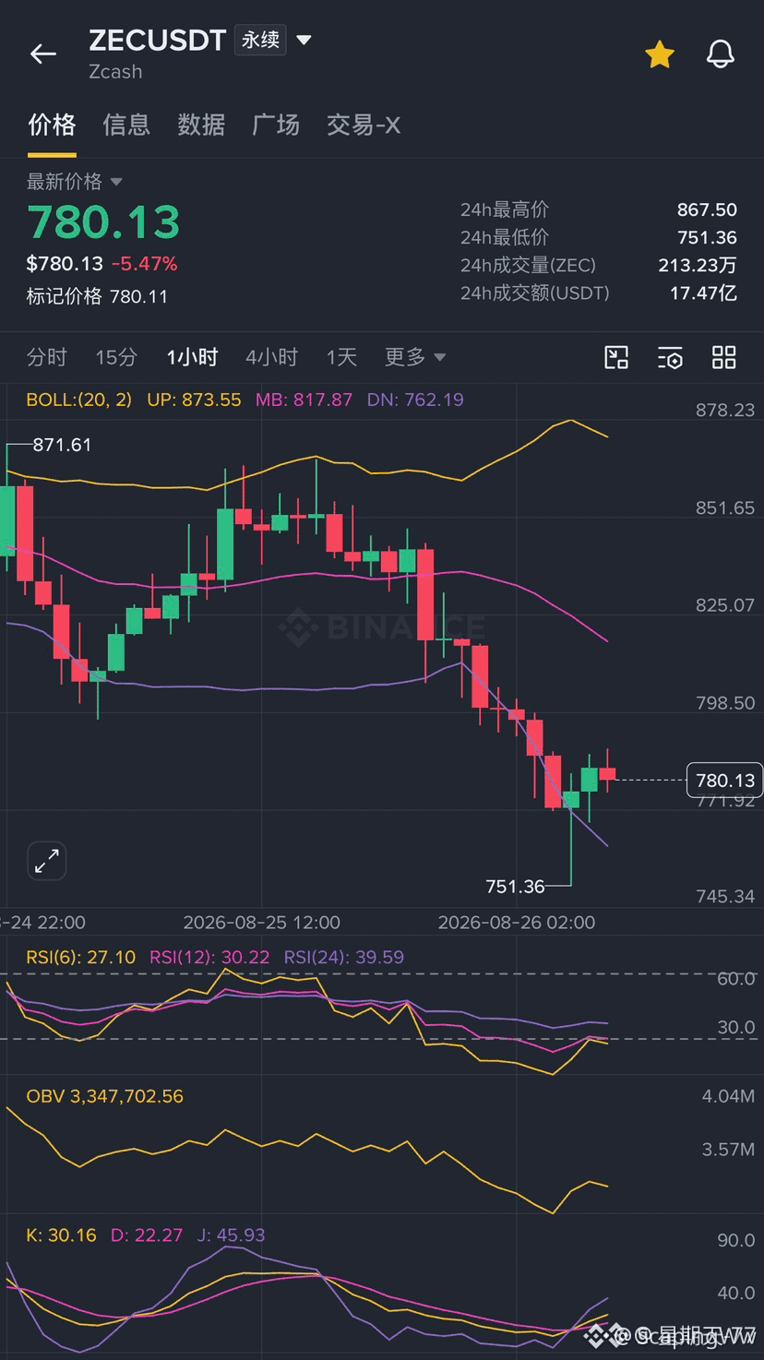This screenshot has height=1360, width=764.
Task: Tap the 751.36 low marker on chart
Action: point(515,886)
